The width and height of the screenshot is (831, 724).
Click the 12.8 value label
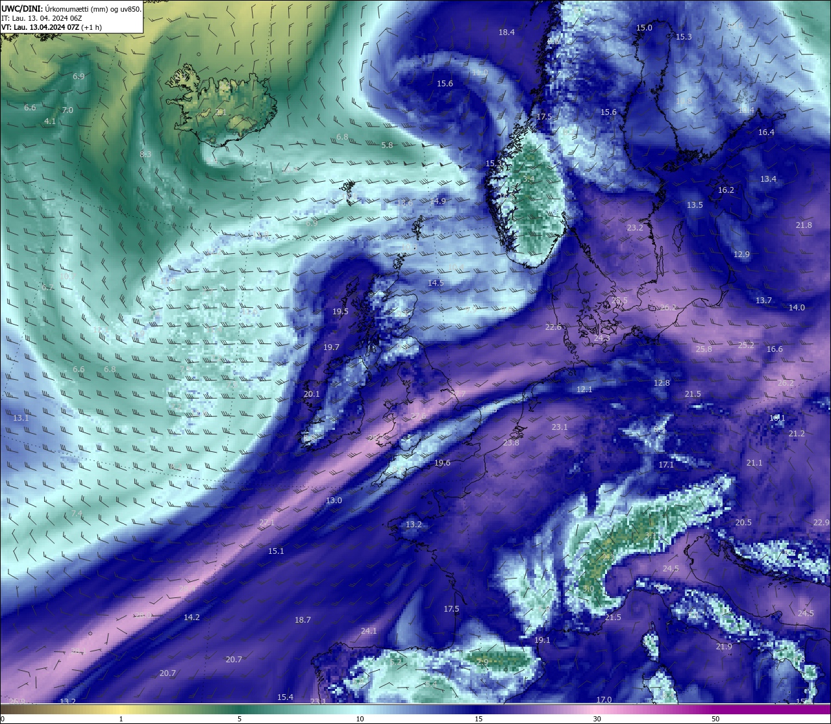pyautogui.click(x=662, y=383)
